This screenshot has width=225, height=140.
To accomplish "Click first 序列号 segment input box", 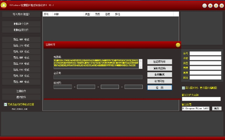I will pos(63,86).
